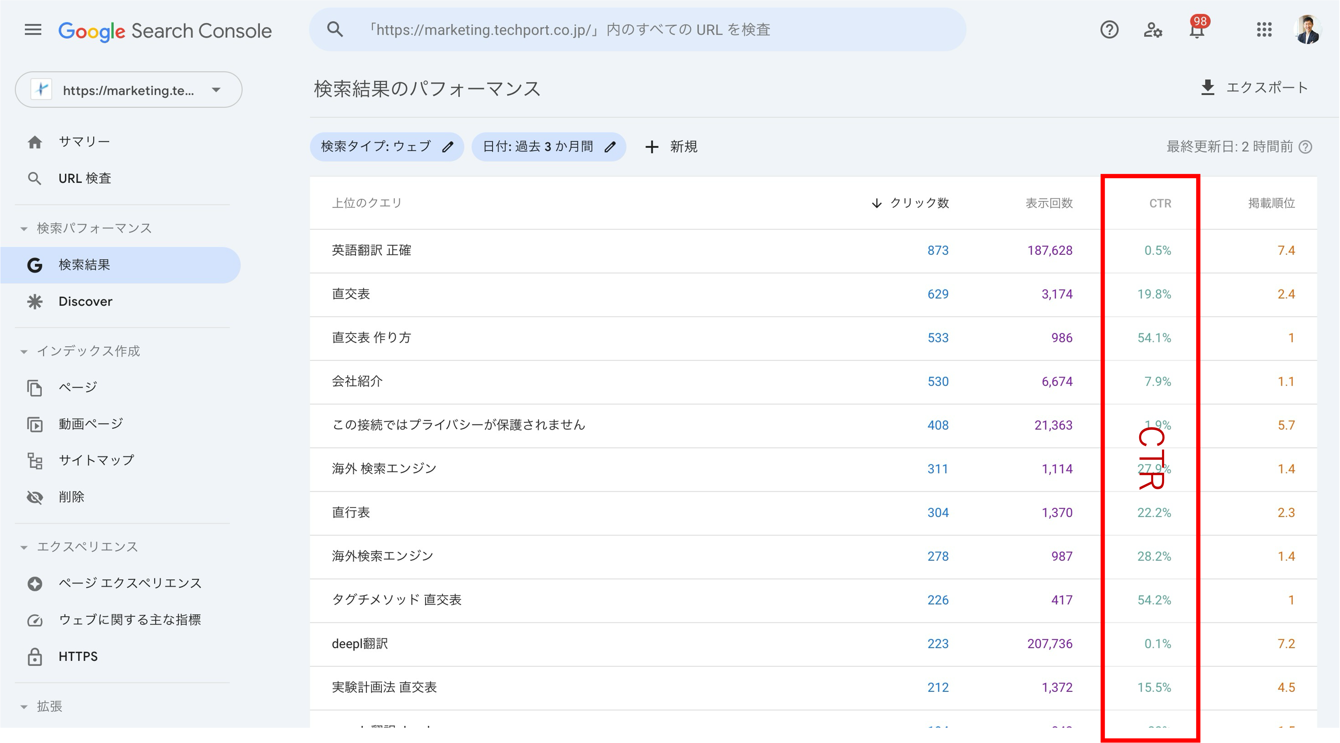Collapse the エクスペリエンス section
This screenshot has width=1340, height=743.
coord(23,547)
